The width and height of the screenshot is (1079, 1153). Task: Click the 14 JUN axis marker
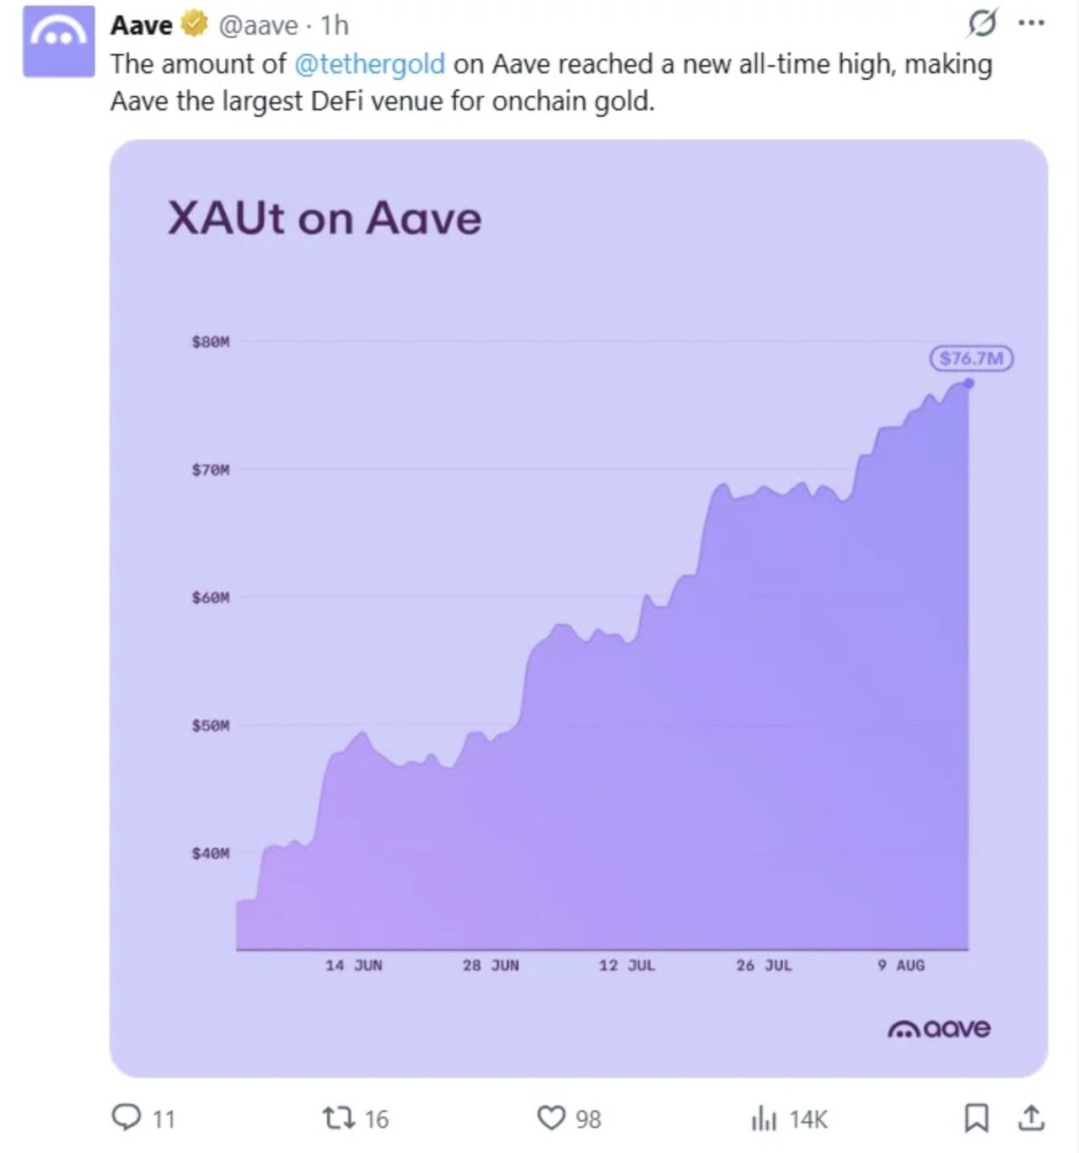click(354, 965)
